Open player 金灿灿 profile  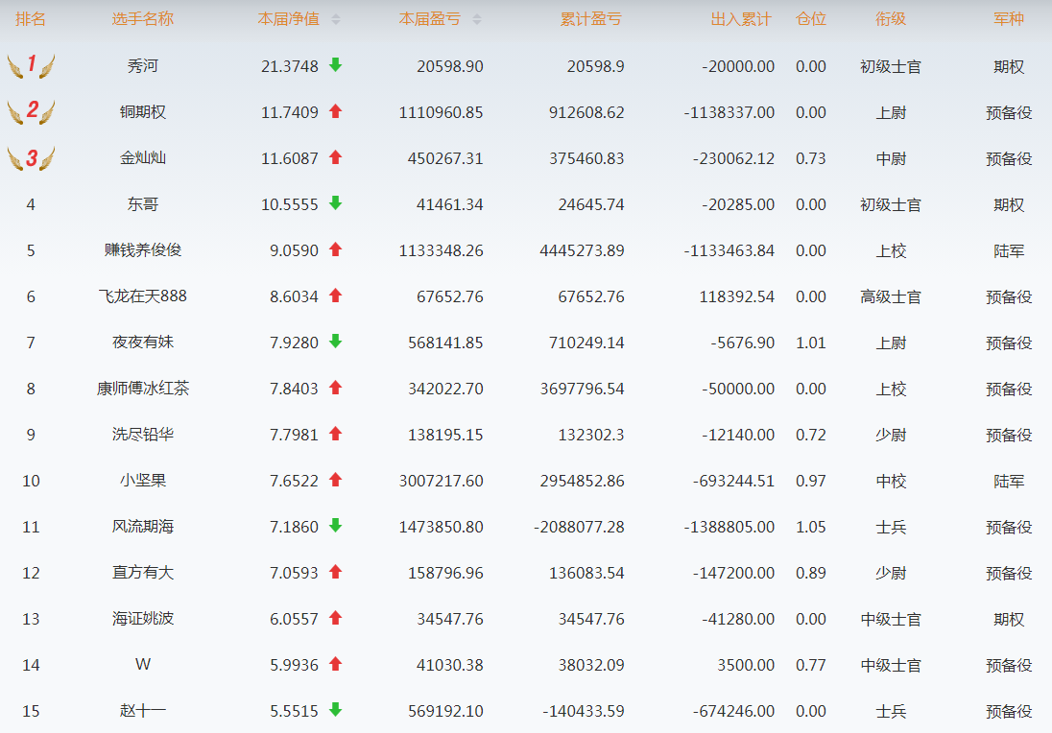[143, 158]
